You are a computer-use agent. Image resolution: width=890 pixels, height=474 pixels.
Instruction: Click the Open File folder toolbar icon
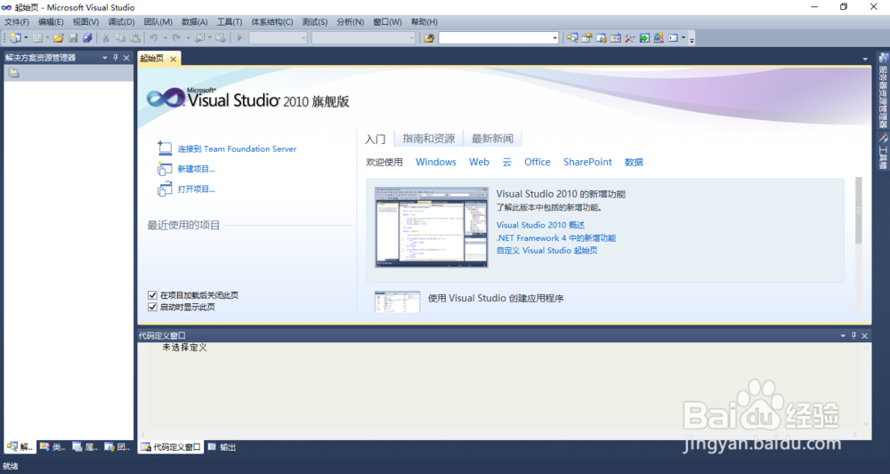59,38
